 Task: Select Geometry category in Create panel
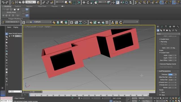tap(158, 30)
